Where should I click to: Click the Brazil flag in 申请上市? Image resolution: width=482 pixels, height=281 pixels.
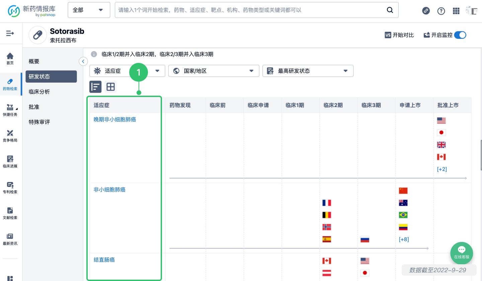pos(403,215)
